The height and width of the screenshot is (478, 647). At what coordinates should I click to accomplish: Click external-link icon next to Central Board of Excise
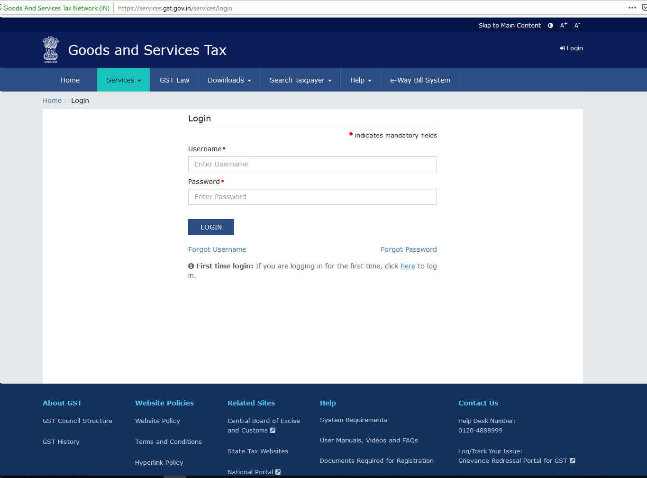[x=272, y=430]
